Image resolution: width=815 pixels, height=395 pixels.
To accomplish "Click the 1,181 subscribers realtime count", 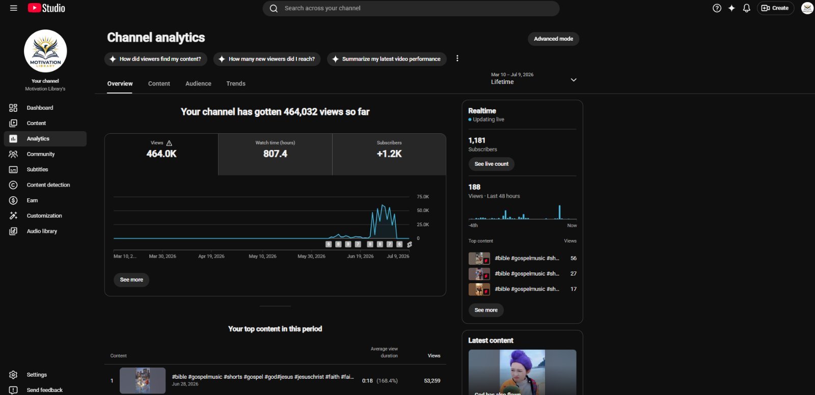I will point(477,140).
